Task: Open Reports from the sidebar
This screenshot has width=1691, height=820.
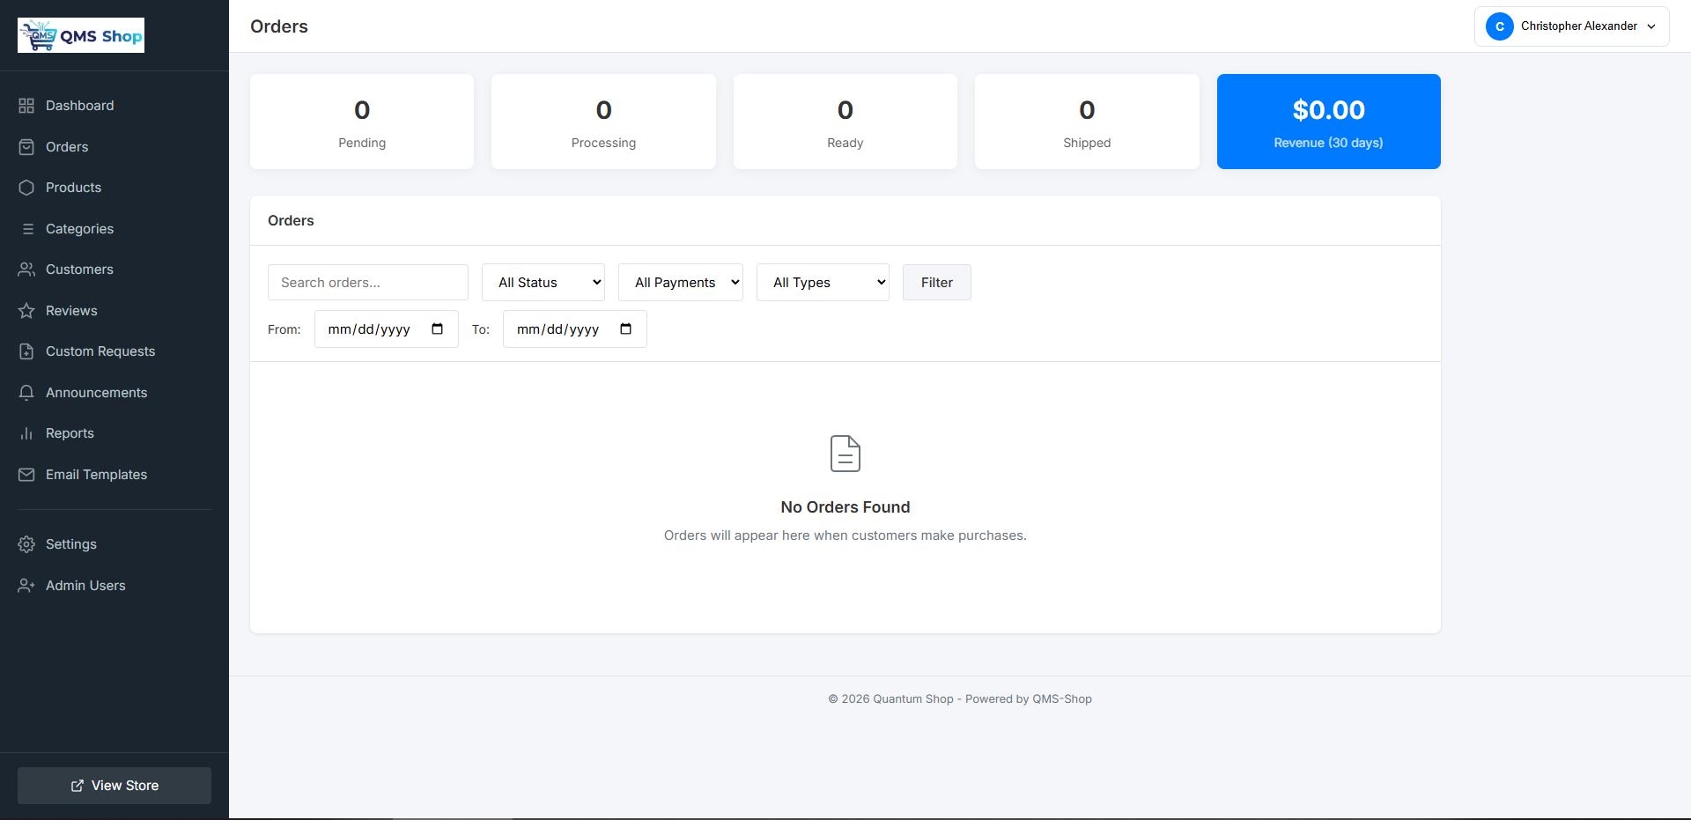Action: click(x=26, y=432)
